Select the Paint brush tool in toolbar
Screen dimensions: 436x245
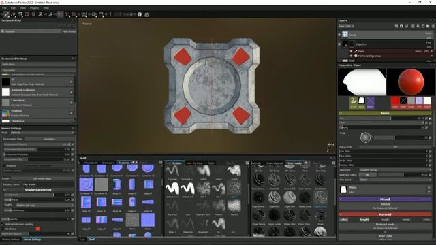click(x=6, y=14)
